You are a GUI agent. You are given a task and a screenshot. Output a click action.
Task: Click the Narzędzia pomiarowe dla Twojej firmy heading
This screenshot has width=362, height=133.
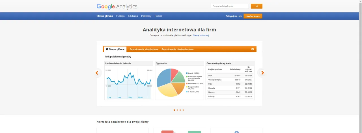point(122,122)
